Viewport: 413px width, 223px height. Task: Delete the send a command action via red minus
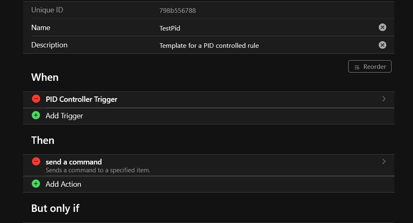36,162
